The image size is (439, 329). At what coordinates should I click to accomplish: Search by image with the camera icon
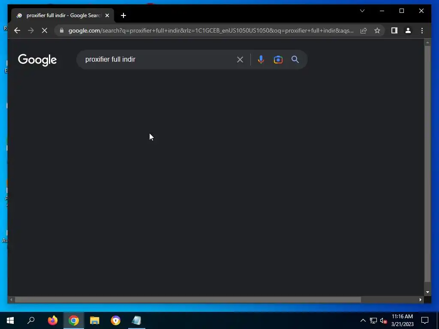pos(278,60)
